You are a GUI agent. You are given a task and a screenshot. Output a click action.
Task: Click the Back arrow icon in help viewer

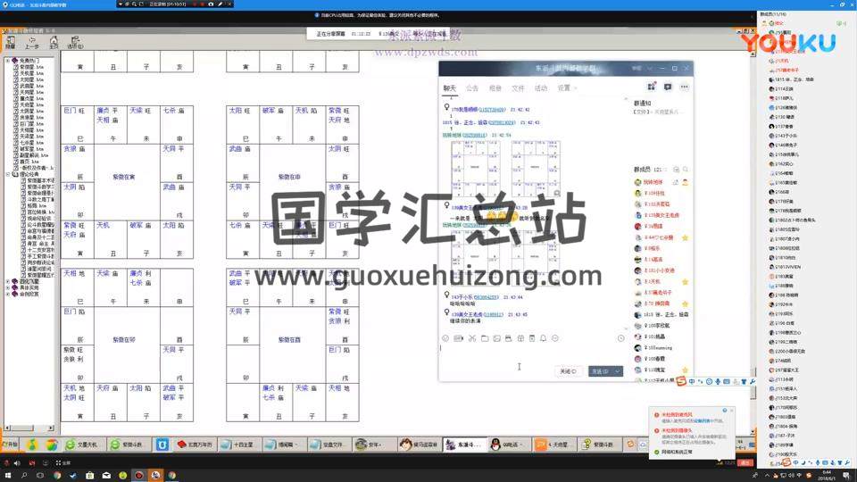click(x=30, y=42)
